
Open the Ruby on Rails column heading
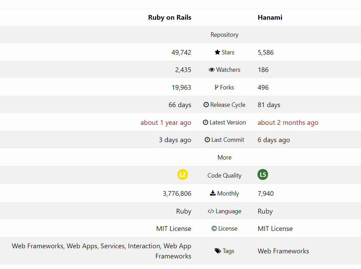(x=170, y=17)
